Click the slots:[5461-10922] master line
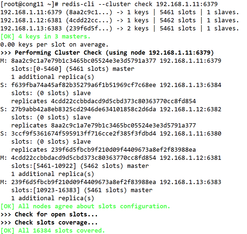Screen dimensions: 247x234 click(80, 166)
